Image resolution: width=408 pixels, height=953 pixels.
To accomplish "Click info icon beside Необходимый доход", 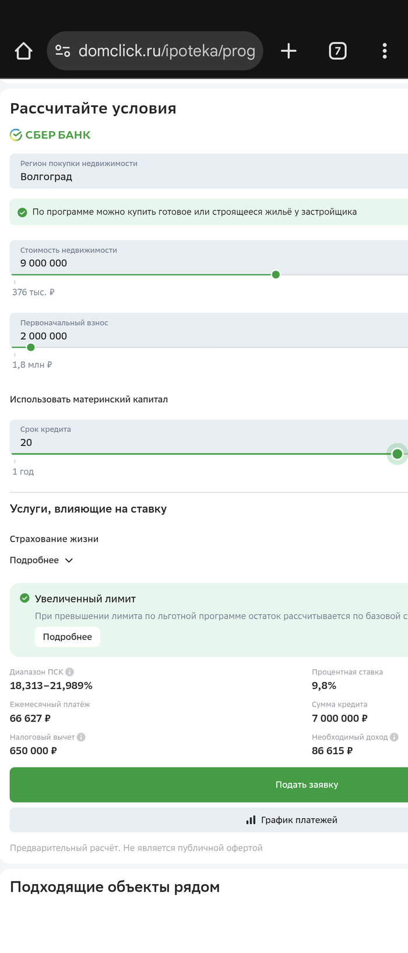I will point(394,737).
